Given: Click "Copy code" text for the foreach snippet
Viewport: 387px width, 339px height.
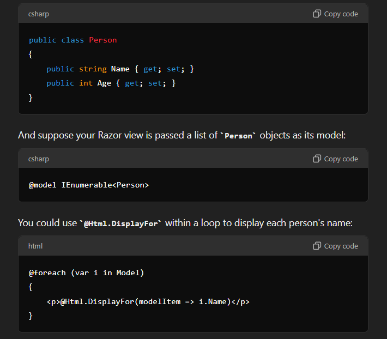Looking at the screenshot, I should (341, 246).
